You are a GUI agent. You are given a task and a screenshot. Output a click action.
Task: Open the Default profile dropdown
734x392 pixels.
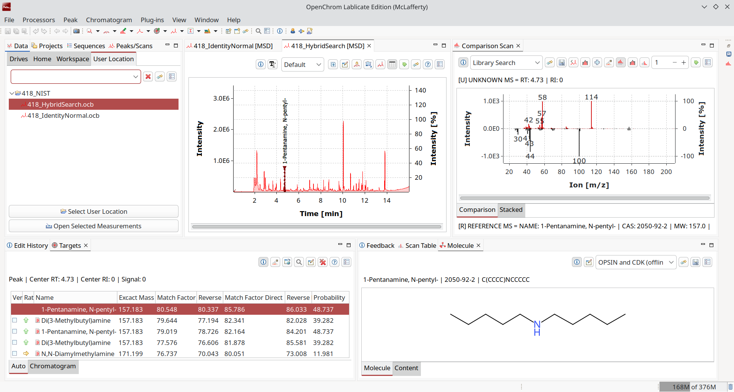click(x=302, y=64)
